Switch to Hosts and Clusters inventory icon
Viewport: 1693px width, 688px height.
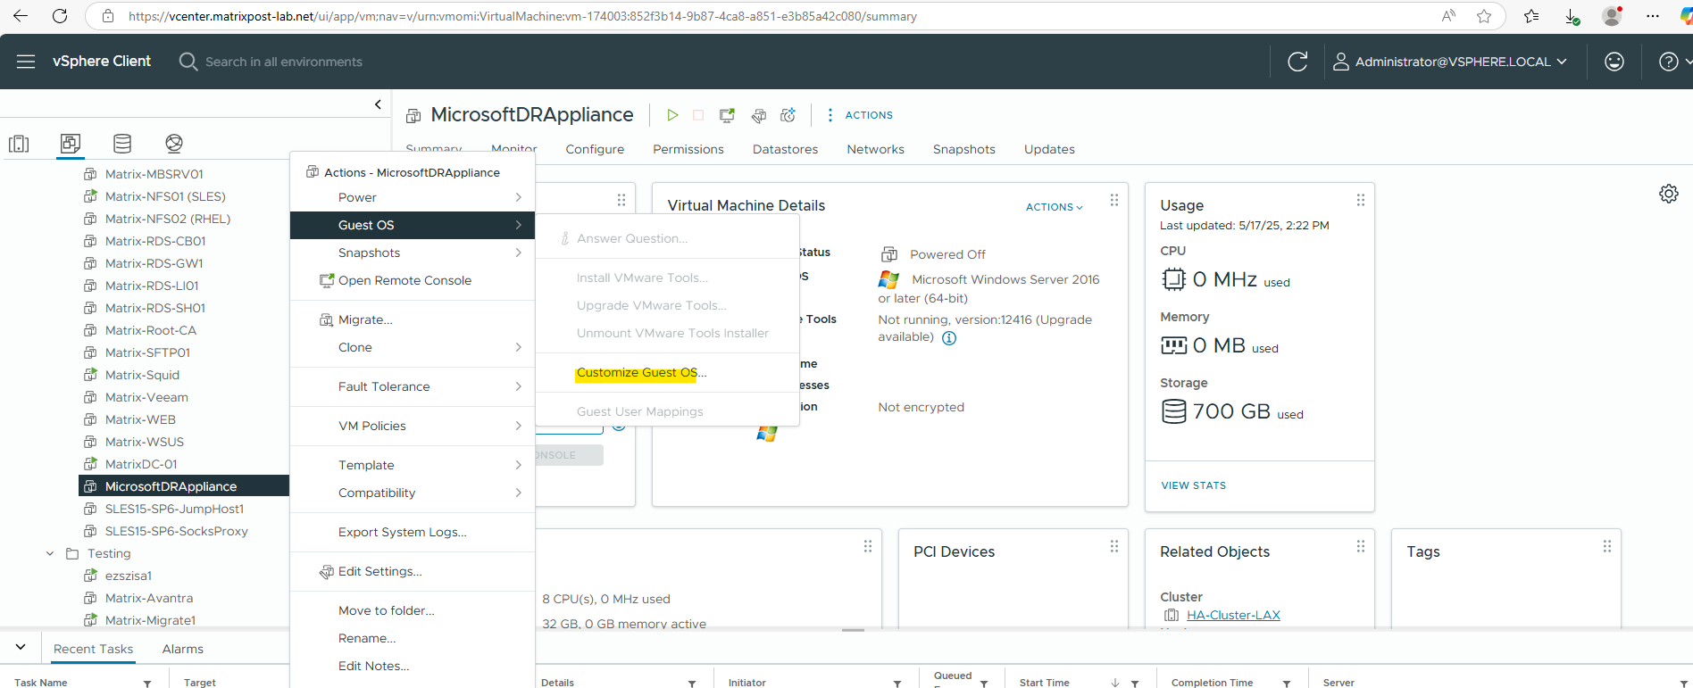[x=19, y=144]
